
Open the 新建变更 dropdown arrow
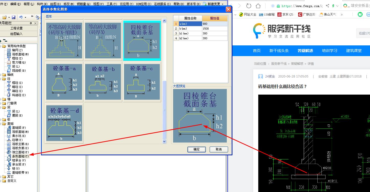click(x=222, y=4)
